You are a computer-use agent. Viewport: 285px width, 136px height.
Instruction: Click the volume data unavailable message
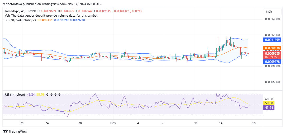pos(52,16)
